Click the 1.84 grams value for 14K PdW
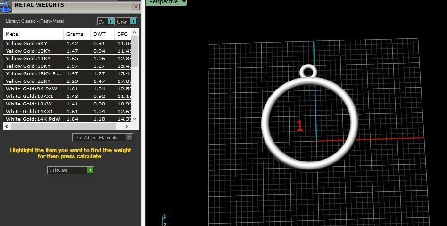Image resolution: width=447 pixels, height=226 pixels. [73, 119]
